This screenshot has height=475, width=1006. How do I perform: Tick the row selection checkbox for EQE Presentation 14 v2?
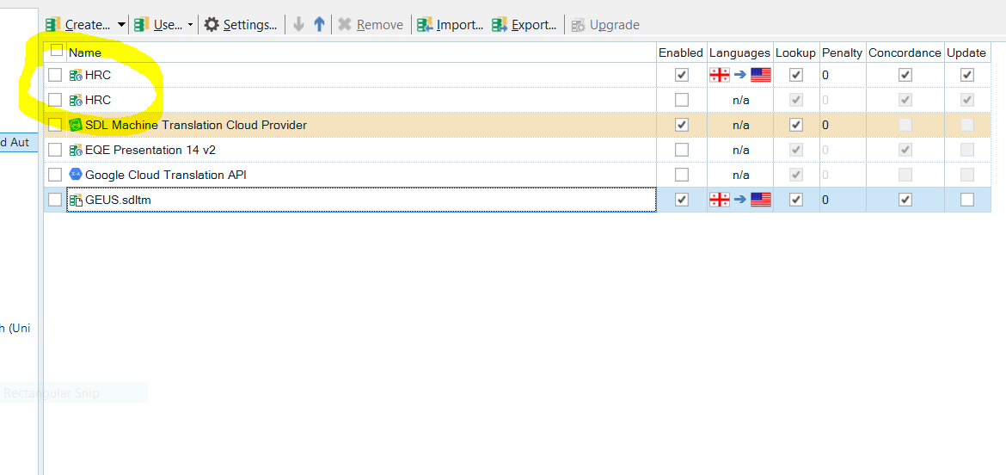(55, 150)
